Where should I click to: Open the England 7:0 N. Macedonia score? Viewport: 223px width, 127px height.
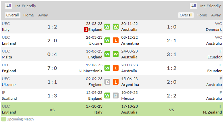[52, 68]
